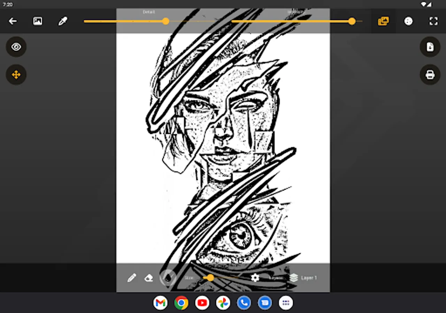Viewport: 446px width, 313px height.
Task: Open the picture import icon
Action: pyautogui.click(x=38, y=21)
